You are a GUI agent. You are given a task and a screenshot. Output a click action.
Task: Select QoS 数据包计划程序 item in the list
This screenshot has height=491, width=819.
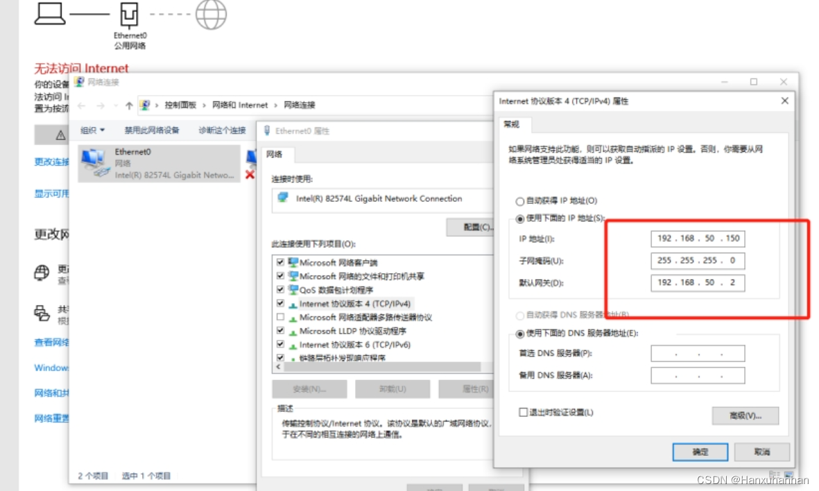tap(336, 290)
